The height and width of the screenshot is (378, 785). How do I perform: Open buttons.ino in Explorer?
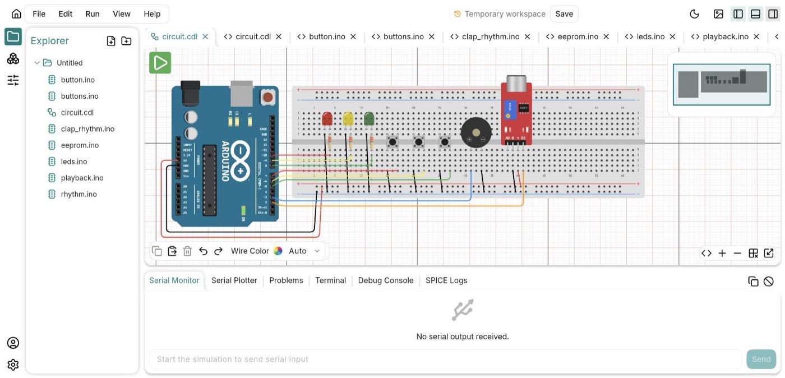80,96
